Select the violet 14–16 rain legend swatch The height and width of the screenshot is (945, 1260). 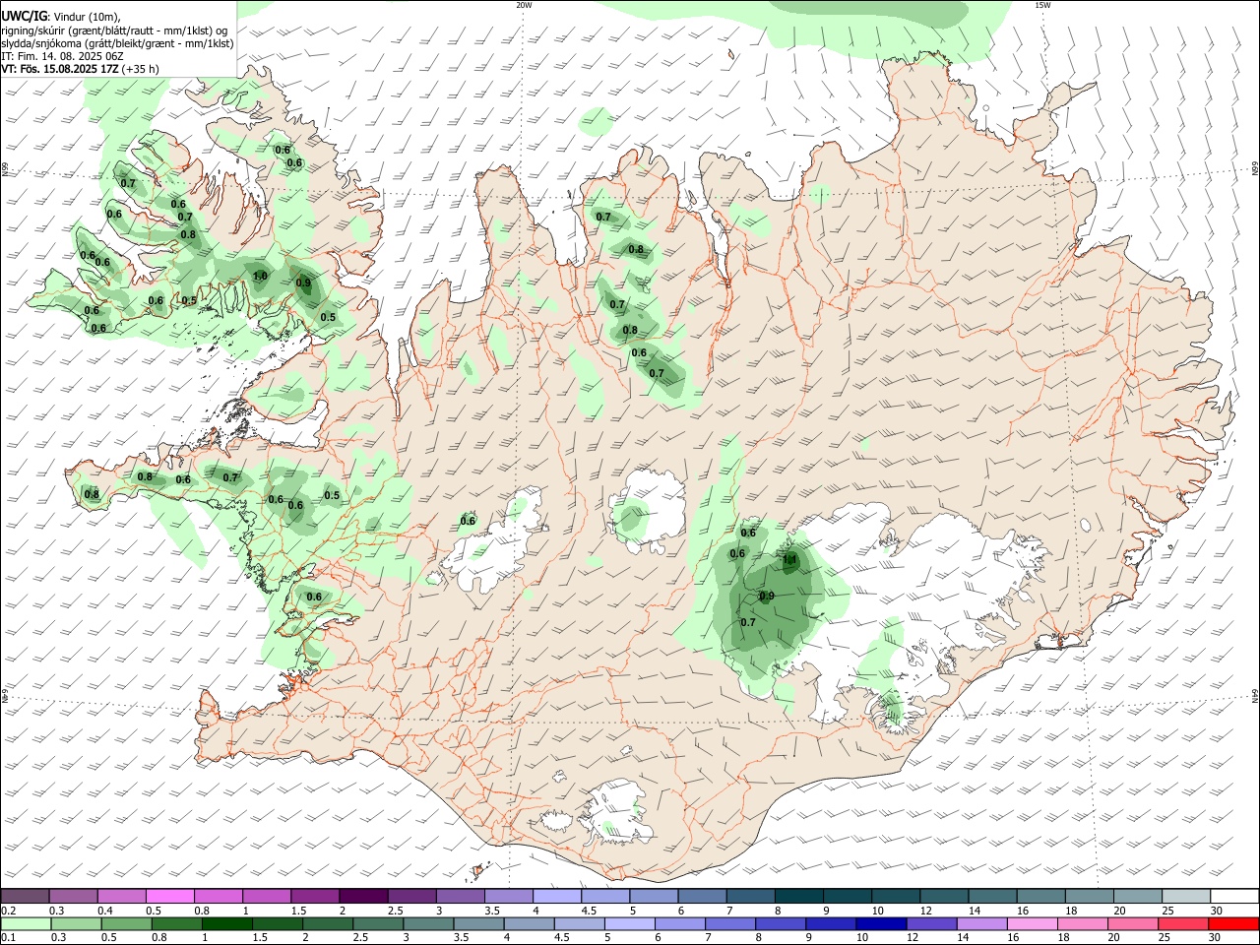(981, 924)
